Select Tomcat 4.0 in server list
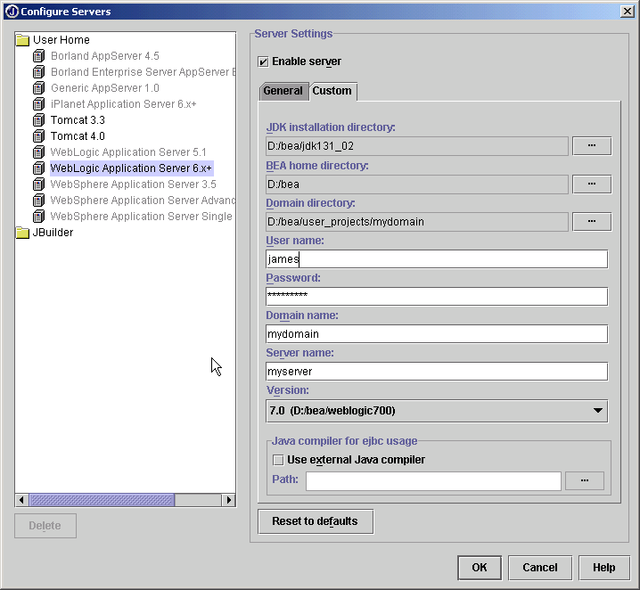The image size is (640, 590). (78, 135)
